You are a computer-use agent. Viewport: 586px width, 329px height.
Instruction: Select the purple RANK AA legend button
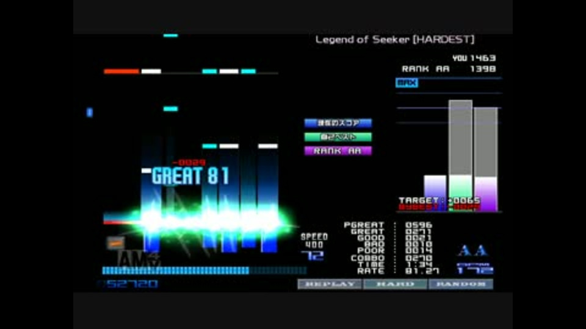point(338,150)
